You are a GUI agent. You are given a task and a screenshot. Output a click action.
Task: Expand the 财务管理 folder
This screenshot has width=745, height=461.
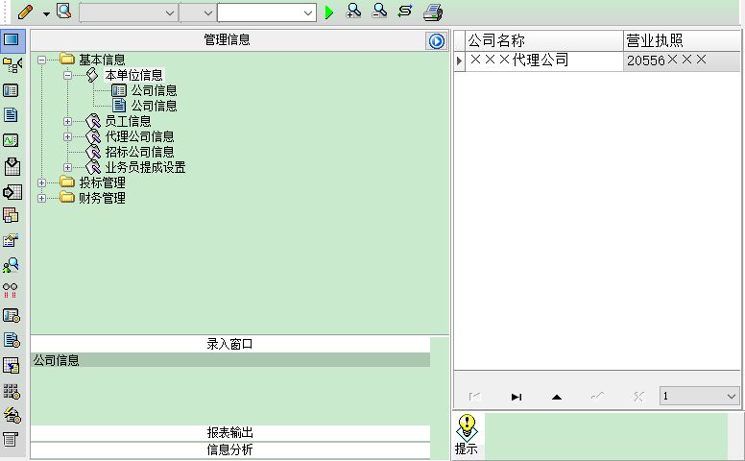coord(42,198)
